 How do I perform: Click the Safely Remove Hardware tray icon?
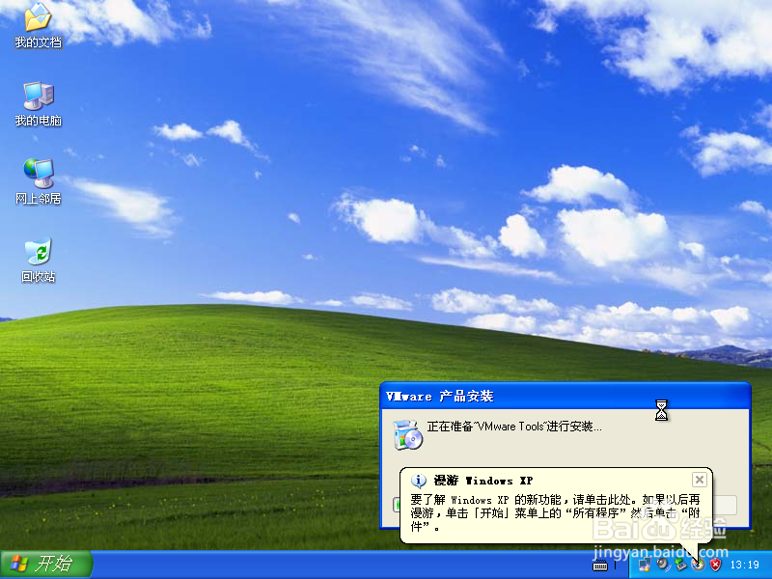pyautogui.click(x=681, y=565)
